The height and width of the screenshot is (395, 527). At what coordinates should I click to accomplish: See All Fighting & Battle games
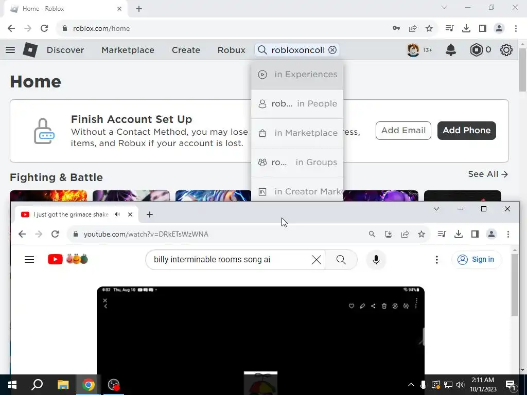(x=488, y=174)
